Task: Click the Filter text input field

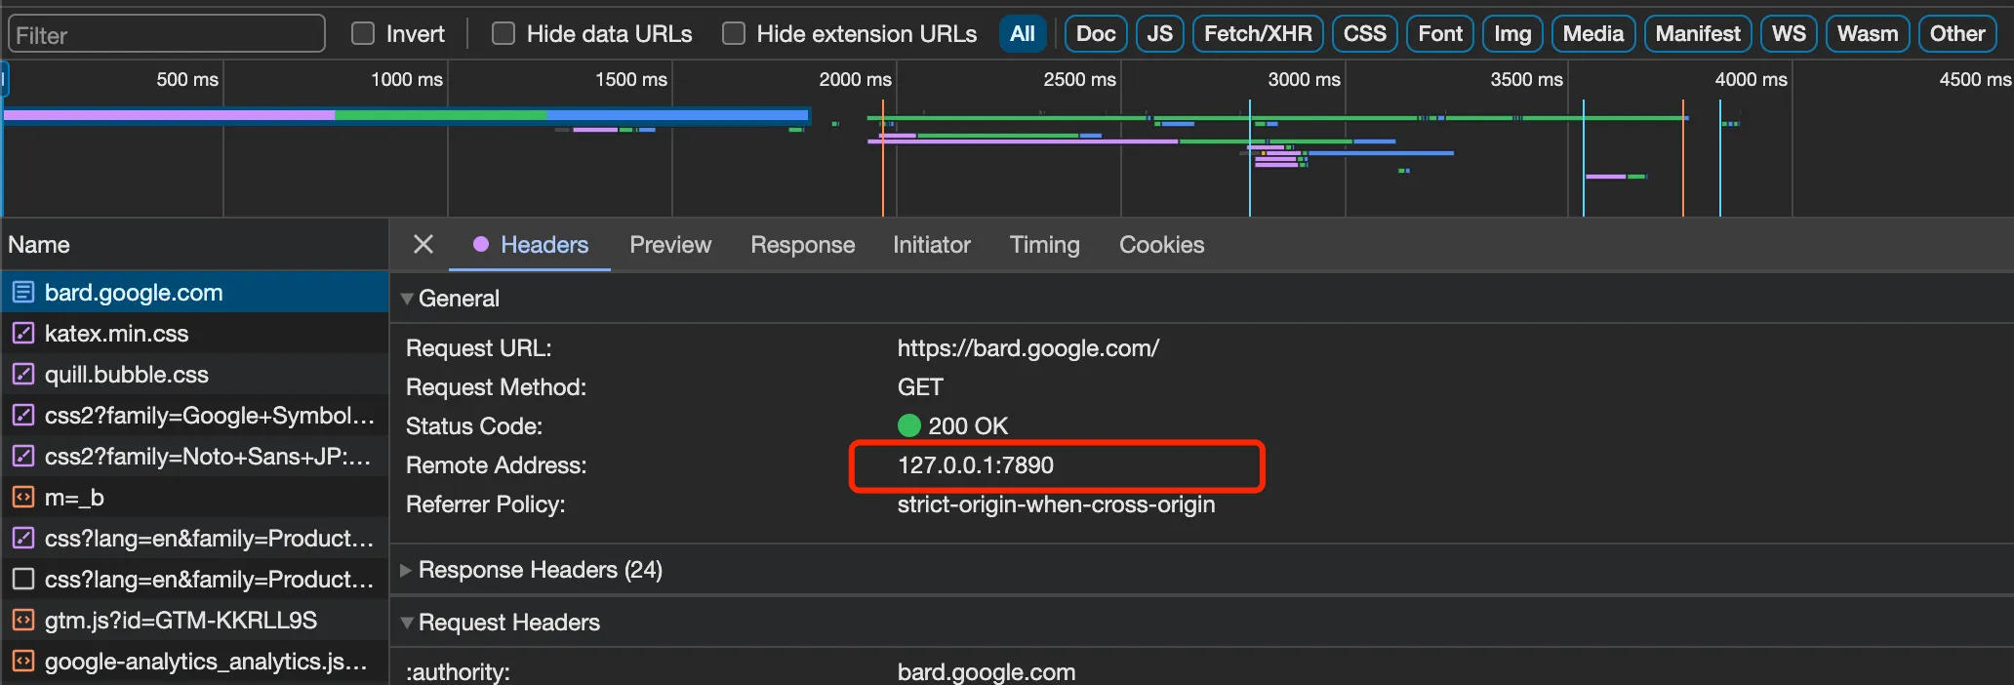Action: coord(166,34)
